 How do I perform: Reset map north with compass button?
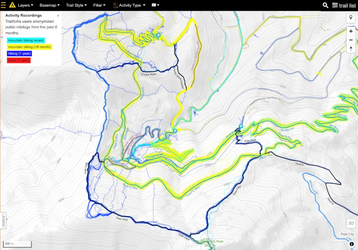tap(351, 49)
